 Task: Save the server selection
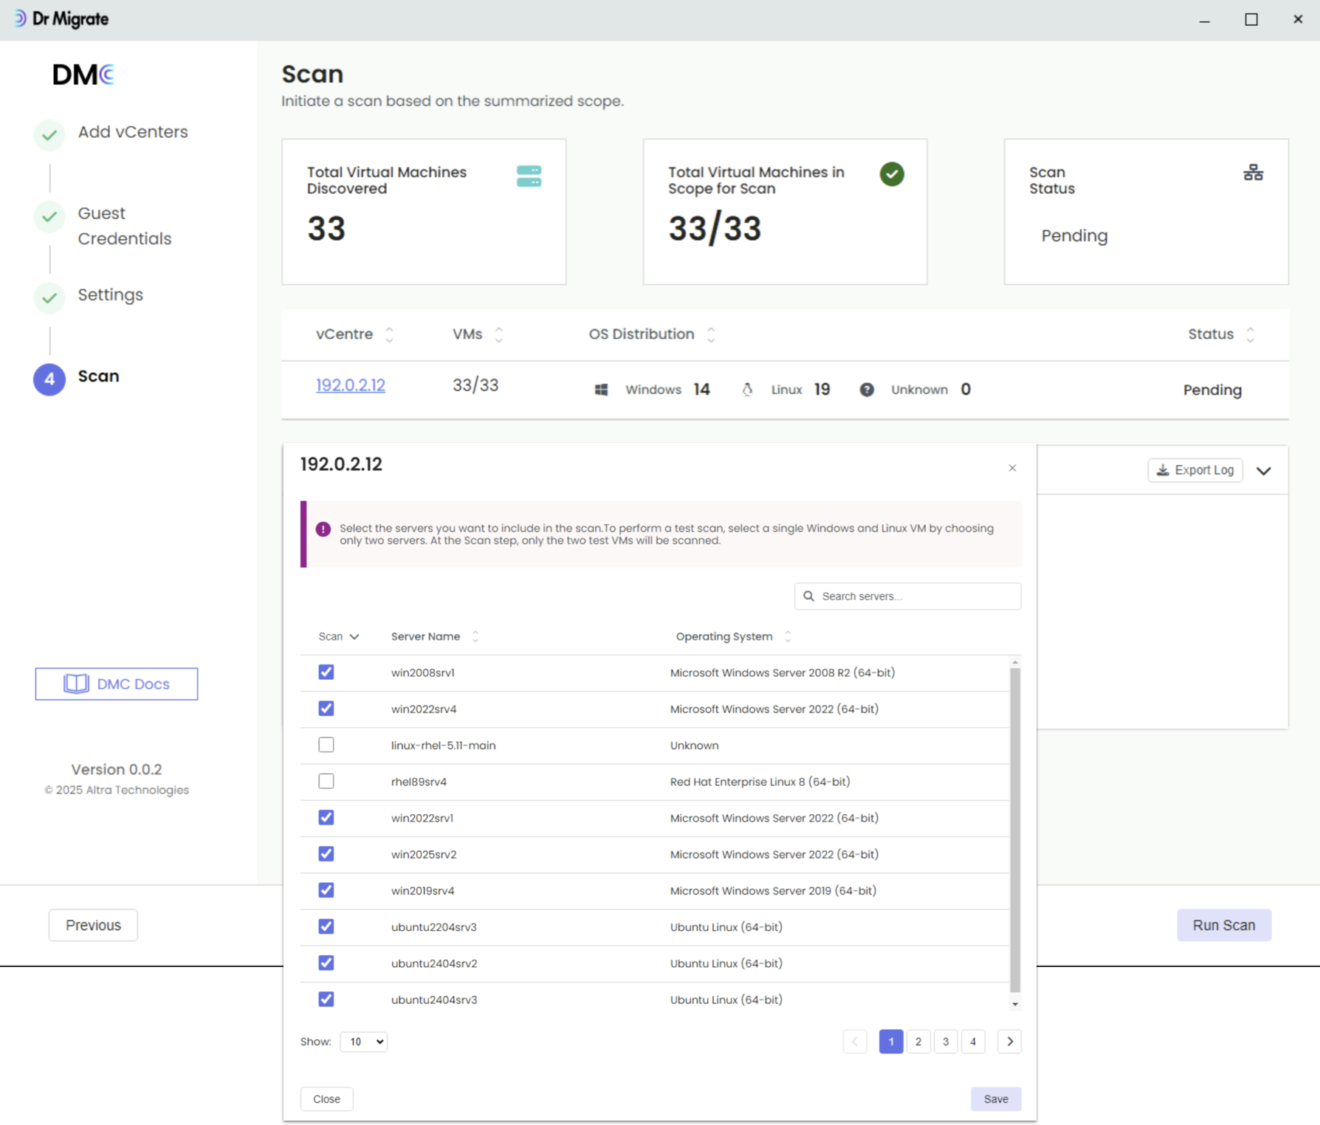(996, 1099)
